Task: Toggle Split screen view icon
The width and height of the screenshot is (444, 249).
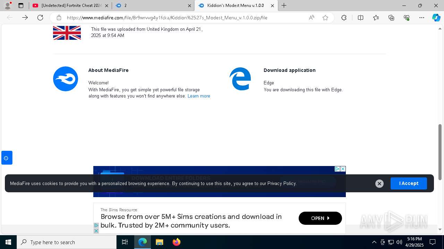Action: 360,18
